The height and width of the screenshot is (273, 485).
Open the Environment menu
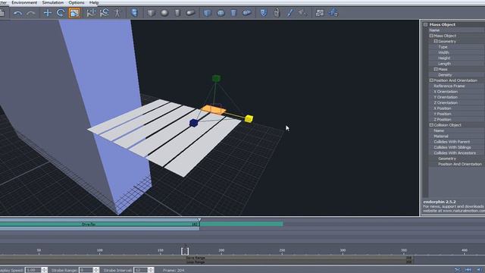coord(24,2)
